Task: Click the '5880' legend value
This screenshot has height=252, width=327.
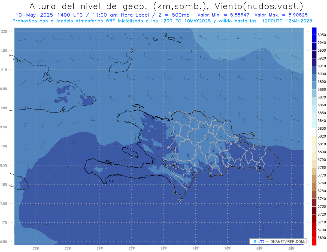Action: pos(322,90)
